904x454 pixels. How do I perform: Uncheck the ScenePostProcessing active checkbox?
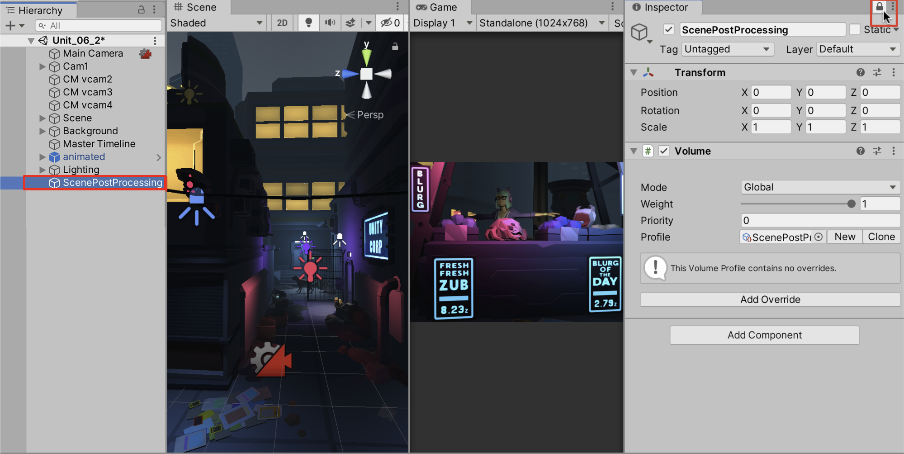click(x=668, y=30)
